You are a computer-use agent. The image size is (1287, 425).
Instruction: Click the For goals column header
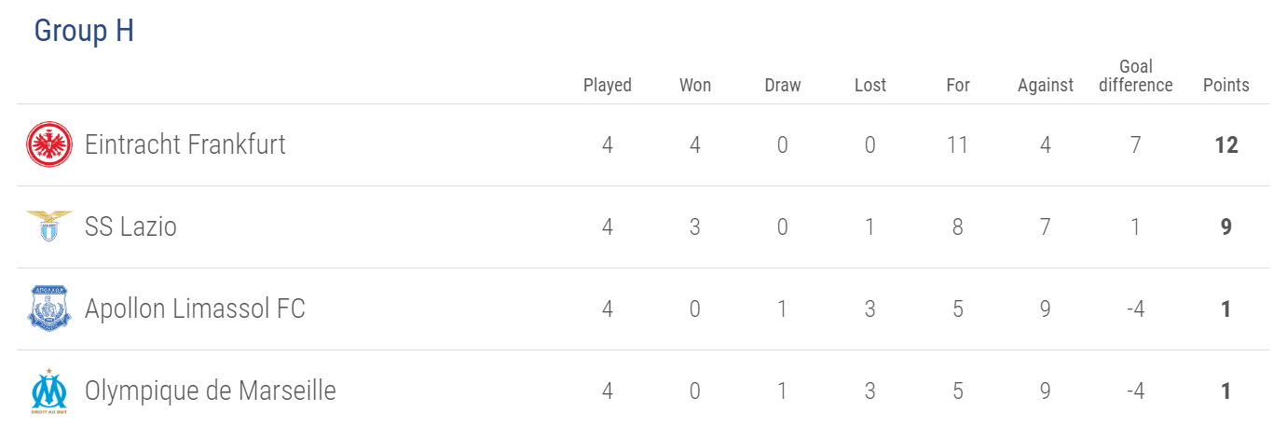click(x=958, y=85)
